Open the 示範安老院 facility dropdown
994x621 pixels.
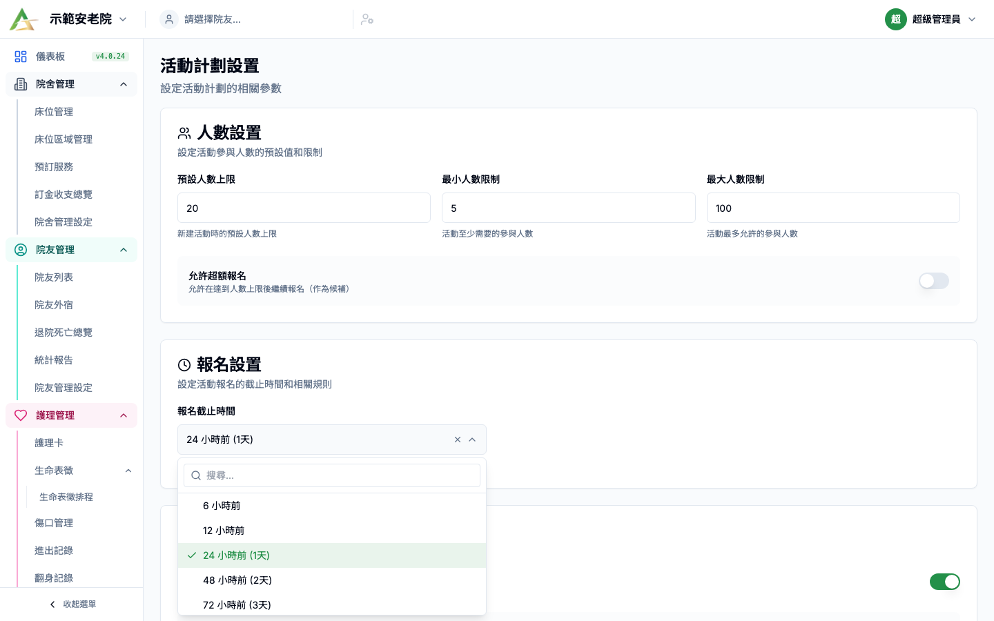coord(88,19)
